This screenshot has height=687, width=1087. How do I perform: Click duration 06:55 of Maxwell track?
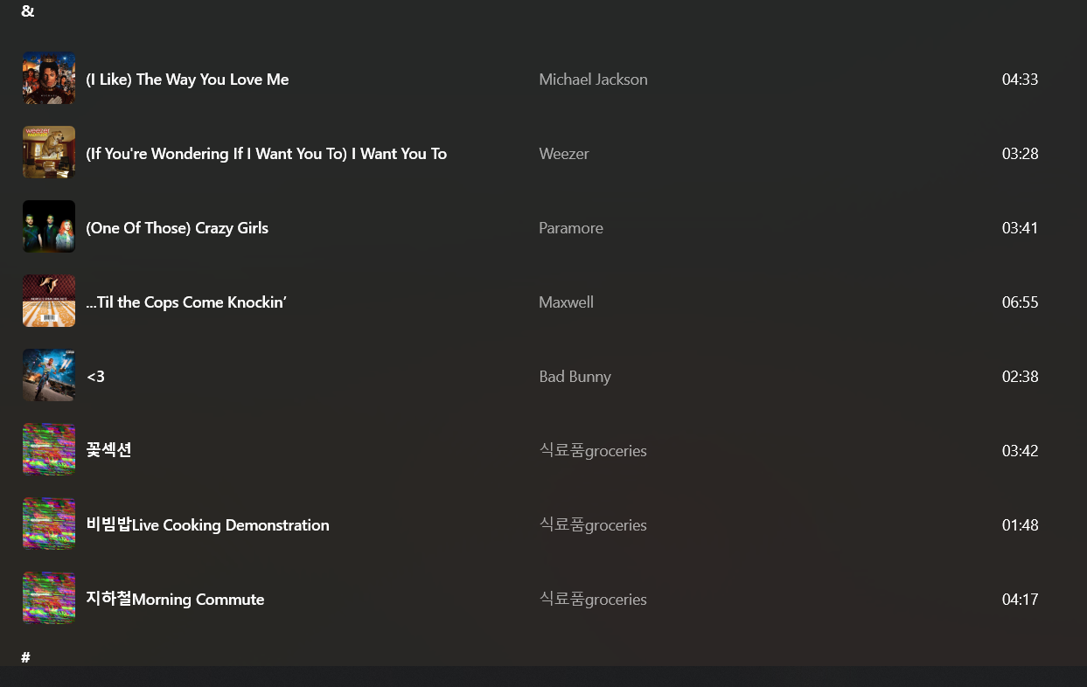(x=1020, y=302)
